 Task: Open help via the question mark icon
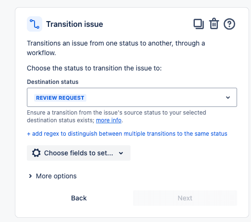[229, 24]
